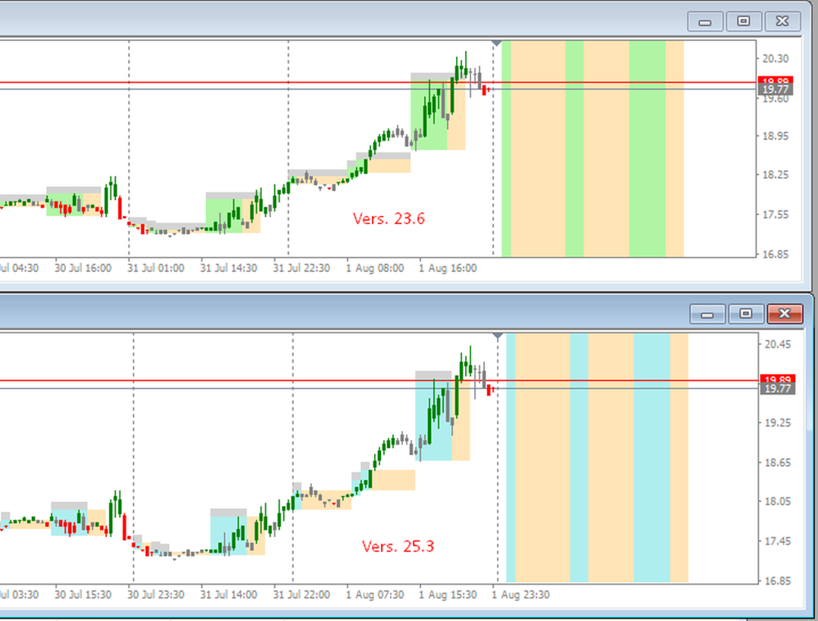This screenshot has height=621, width=818.
Task: Click chart shift triangle in Vers. 23.6 chart
Action: point(497,43)
